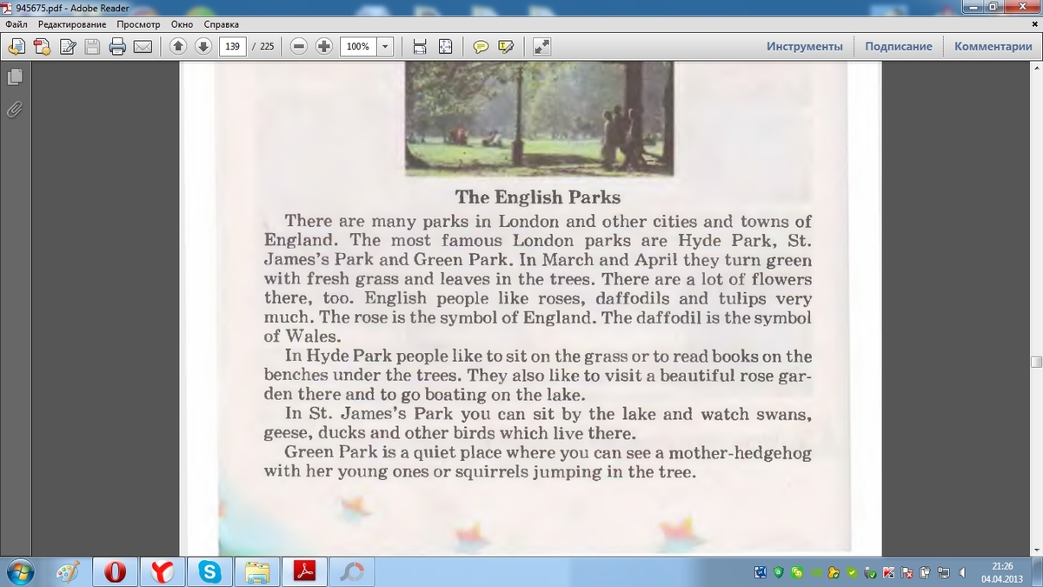Toggle fit page width scrolling mode

coord(420,47)
